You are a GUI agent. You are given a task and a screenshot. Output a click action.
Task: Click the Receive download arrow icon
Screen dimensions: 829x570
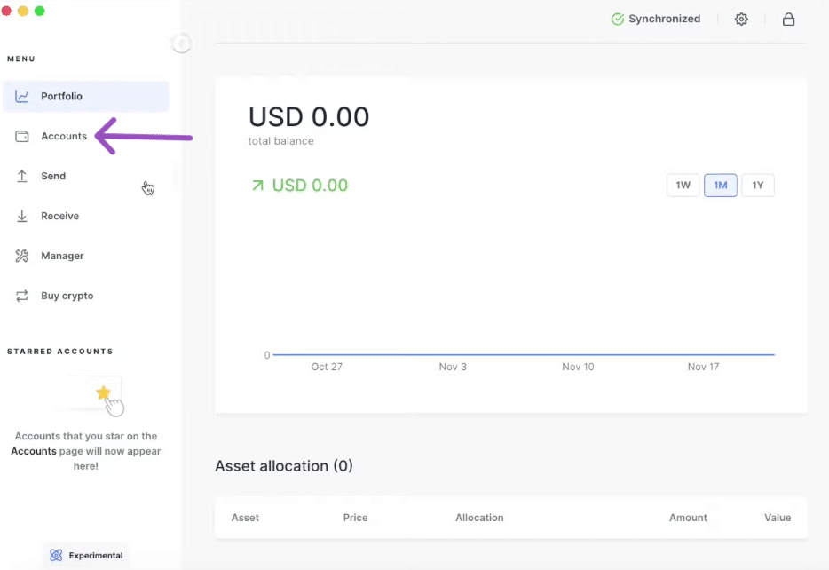pos(22,217)
